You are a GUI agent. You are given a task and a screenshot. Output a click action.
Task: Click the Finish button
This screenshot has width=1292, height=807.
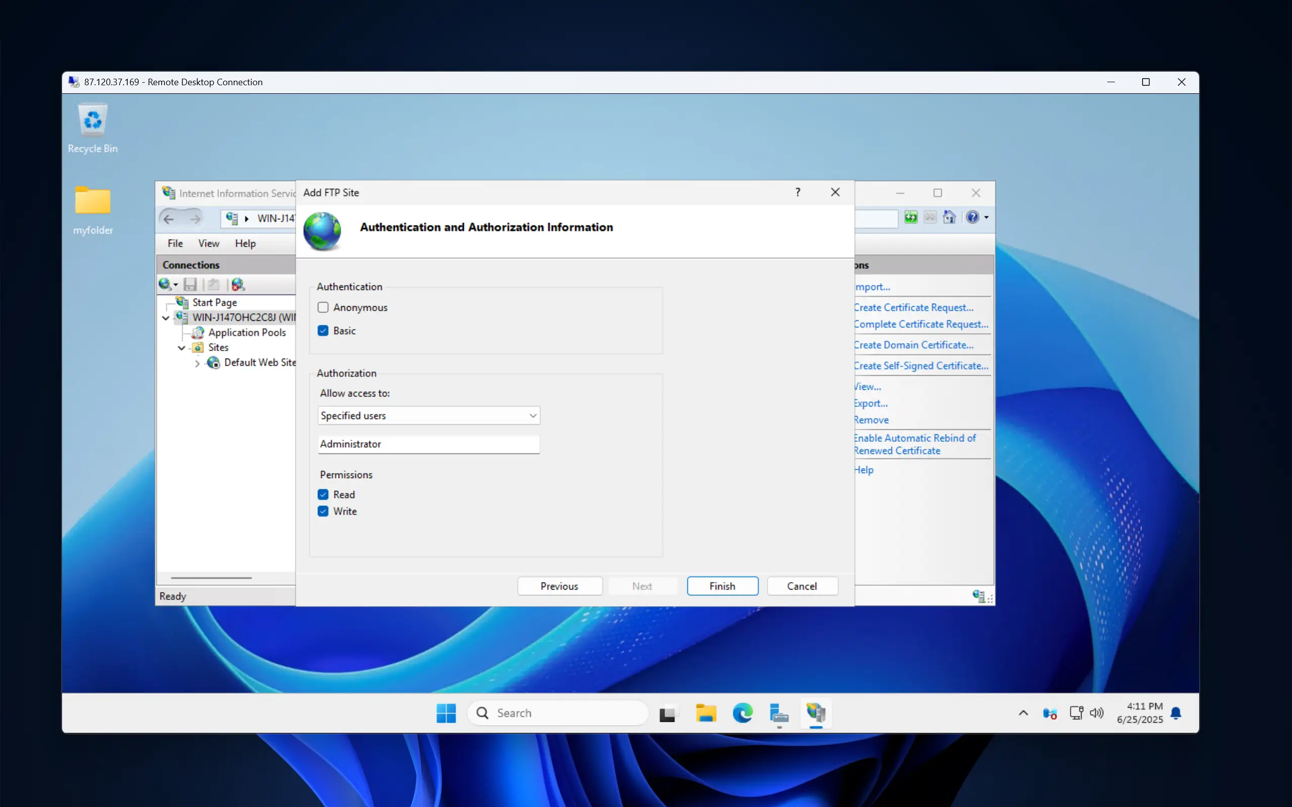722,586
